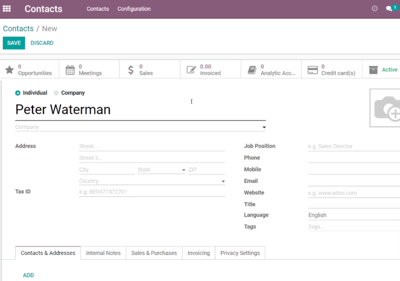
Task: Click the Tags input field
Action: click(354, 227)
